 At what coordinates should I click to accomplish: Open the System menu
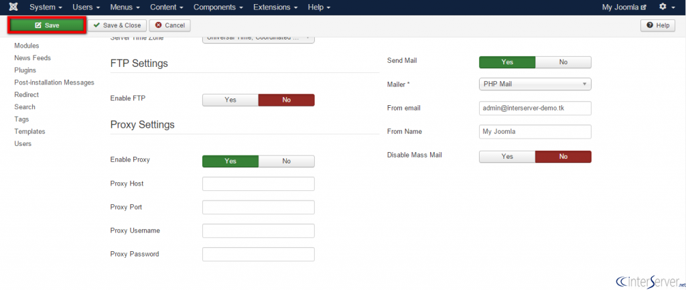point(46,7)
